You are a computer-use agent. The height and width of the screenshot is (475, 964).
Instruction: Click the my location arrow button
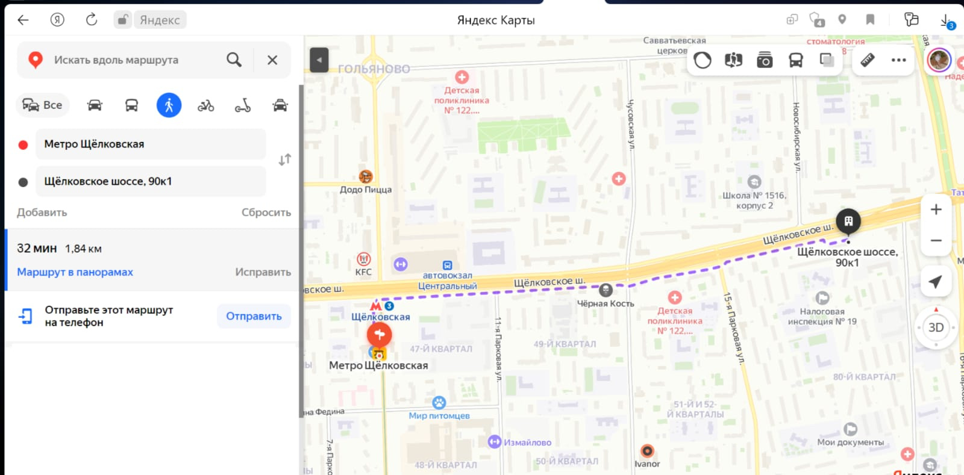click(936, 282)
